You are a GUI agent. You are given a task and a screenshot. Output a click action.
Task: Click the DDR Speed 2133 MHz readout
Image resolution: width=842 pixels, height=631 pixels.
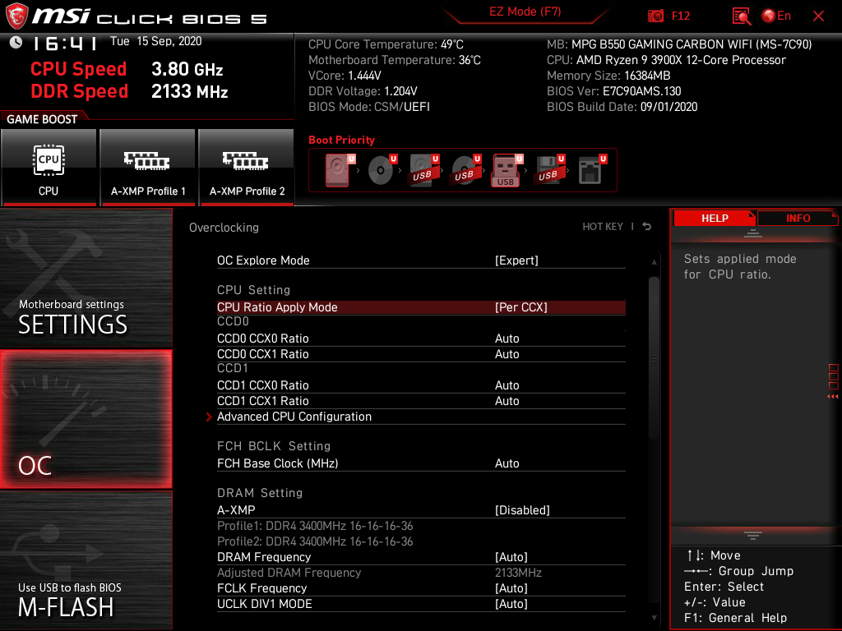pyautogui.click(x=129, y=92)
